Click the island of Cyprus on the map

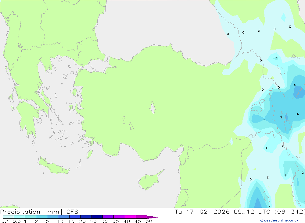click(150, 180)
